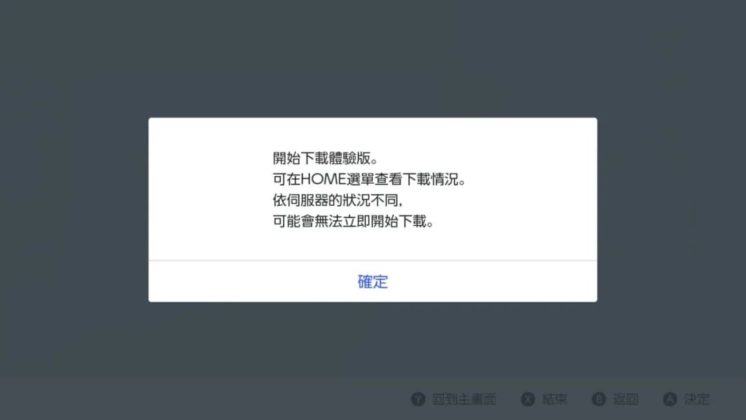Confirm the download with the 確定 button
This screenshot has width=746, height=420.
tap(372, 282)
